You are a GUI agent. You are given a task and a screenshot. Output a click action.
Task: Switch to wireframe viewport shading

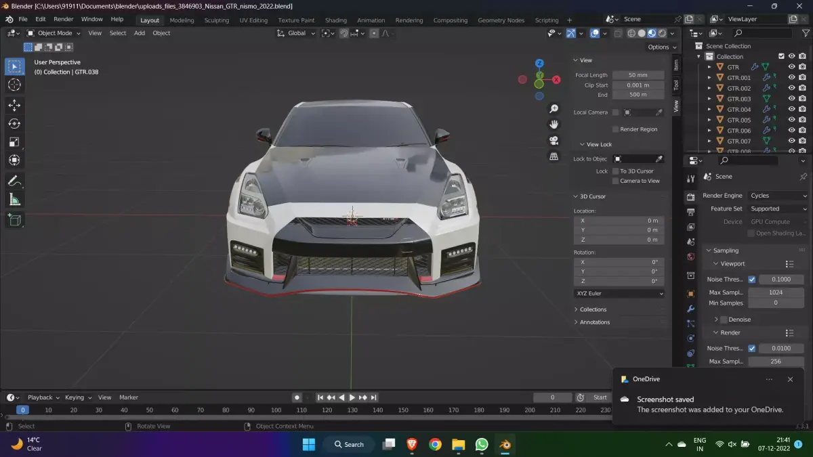(x=631, y=32)
